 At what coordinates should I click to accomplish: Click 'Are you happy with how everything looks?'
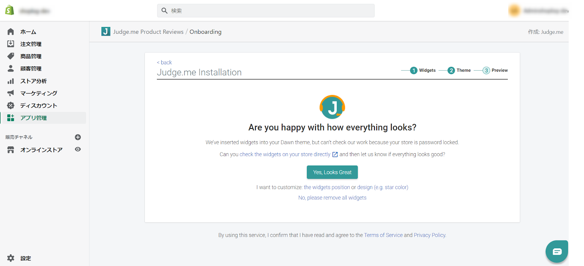332,127
